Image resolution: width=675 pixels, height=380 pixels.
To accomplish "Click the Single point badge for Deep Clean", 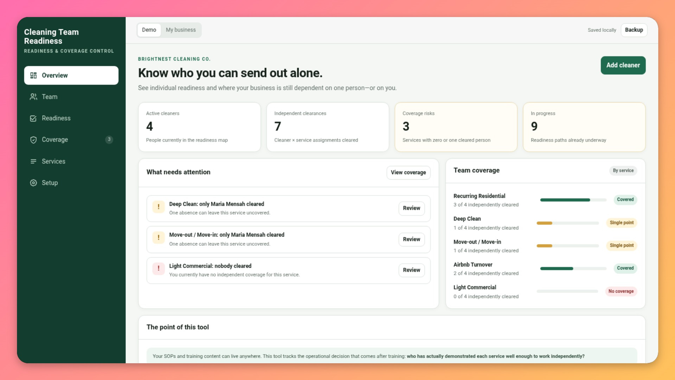I will coord(621,222).
